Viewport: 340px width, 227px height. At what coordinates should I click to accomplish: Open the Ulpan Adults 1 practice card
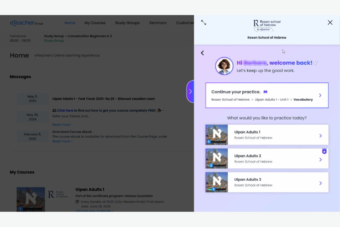tap(267, 135)
